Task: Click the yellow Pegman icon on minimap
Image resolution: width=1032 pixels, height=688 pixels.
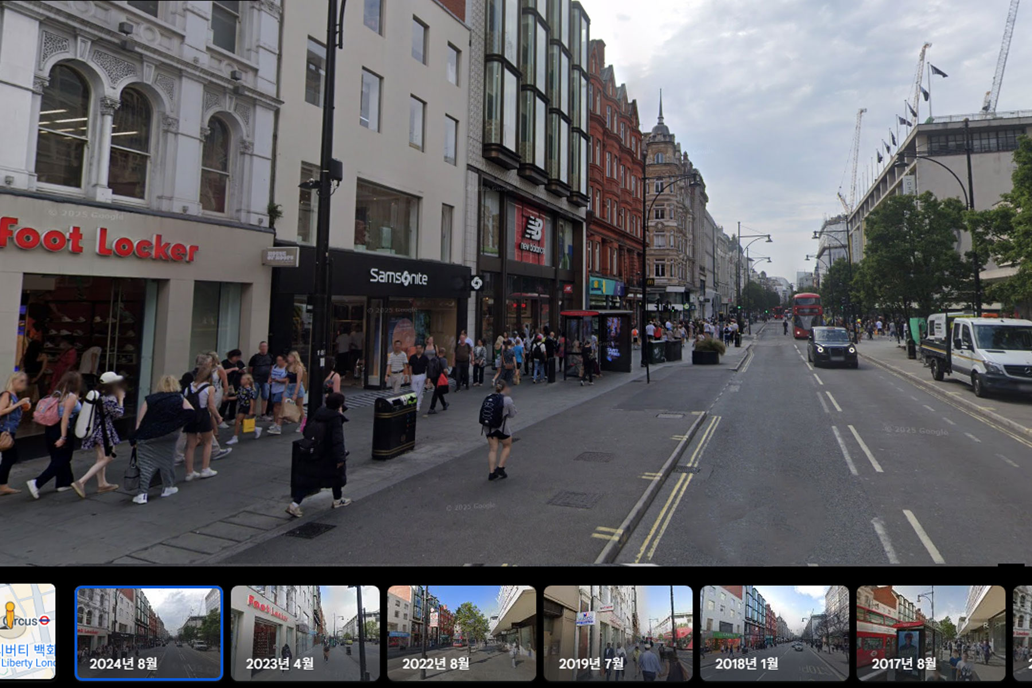Action: point(9,613)
